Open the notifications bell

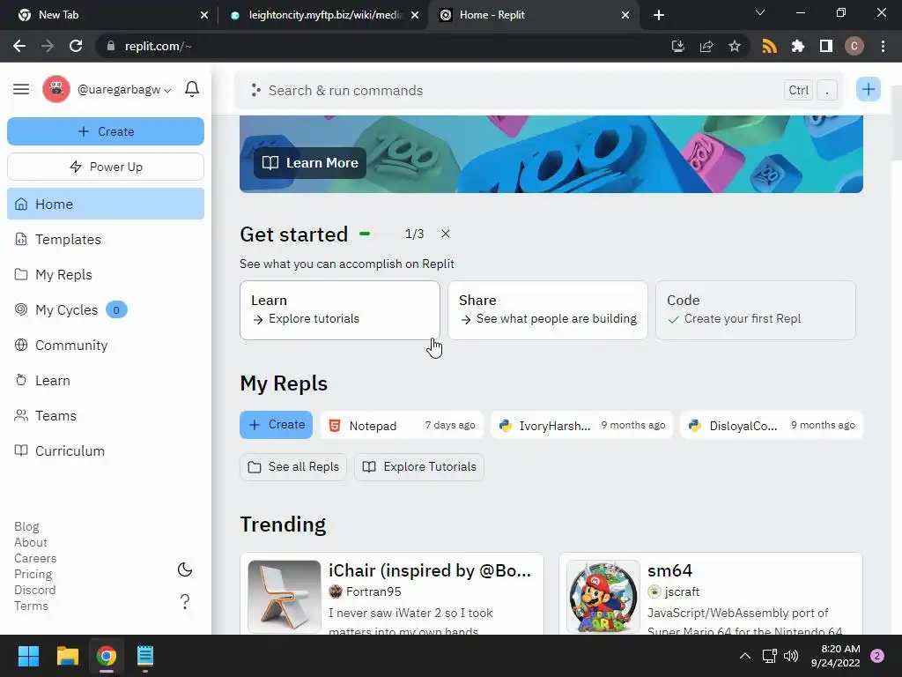tap(192, 89)
